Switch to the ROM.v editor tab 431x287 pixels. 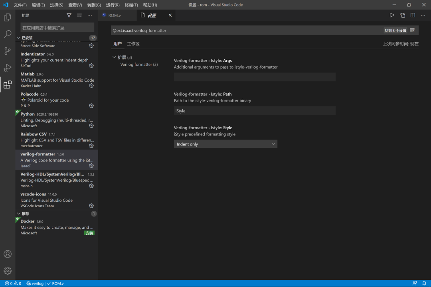(117, 16)
